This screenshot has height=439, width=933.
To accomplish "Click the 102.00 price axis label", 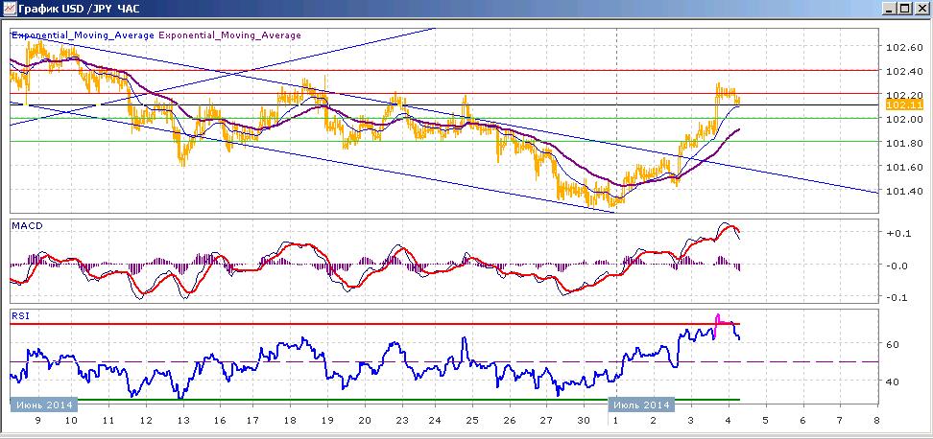I will coord(904,119).
